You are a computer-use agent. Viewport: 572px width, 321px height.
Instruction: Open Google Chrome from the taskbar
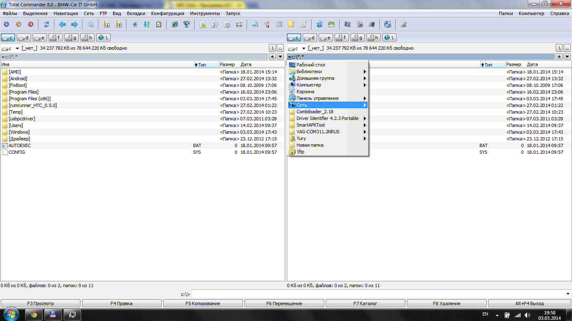pyautogui.click(x=34, y=315)
